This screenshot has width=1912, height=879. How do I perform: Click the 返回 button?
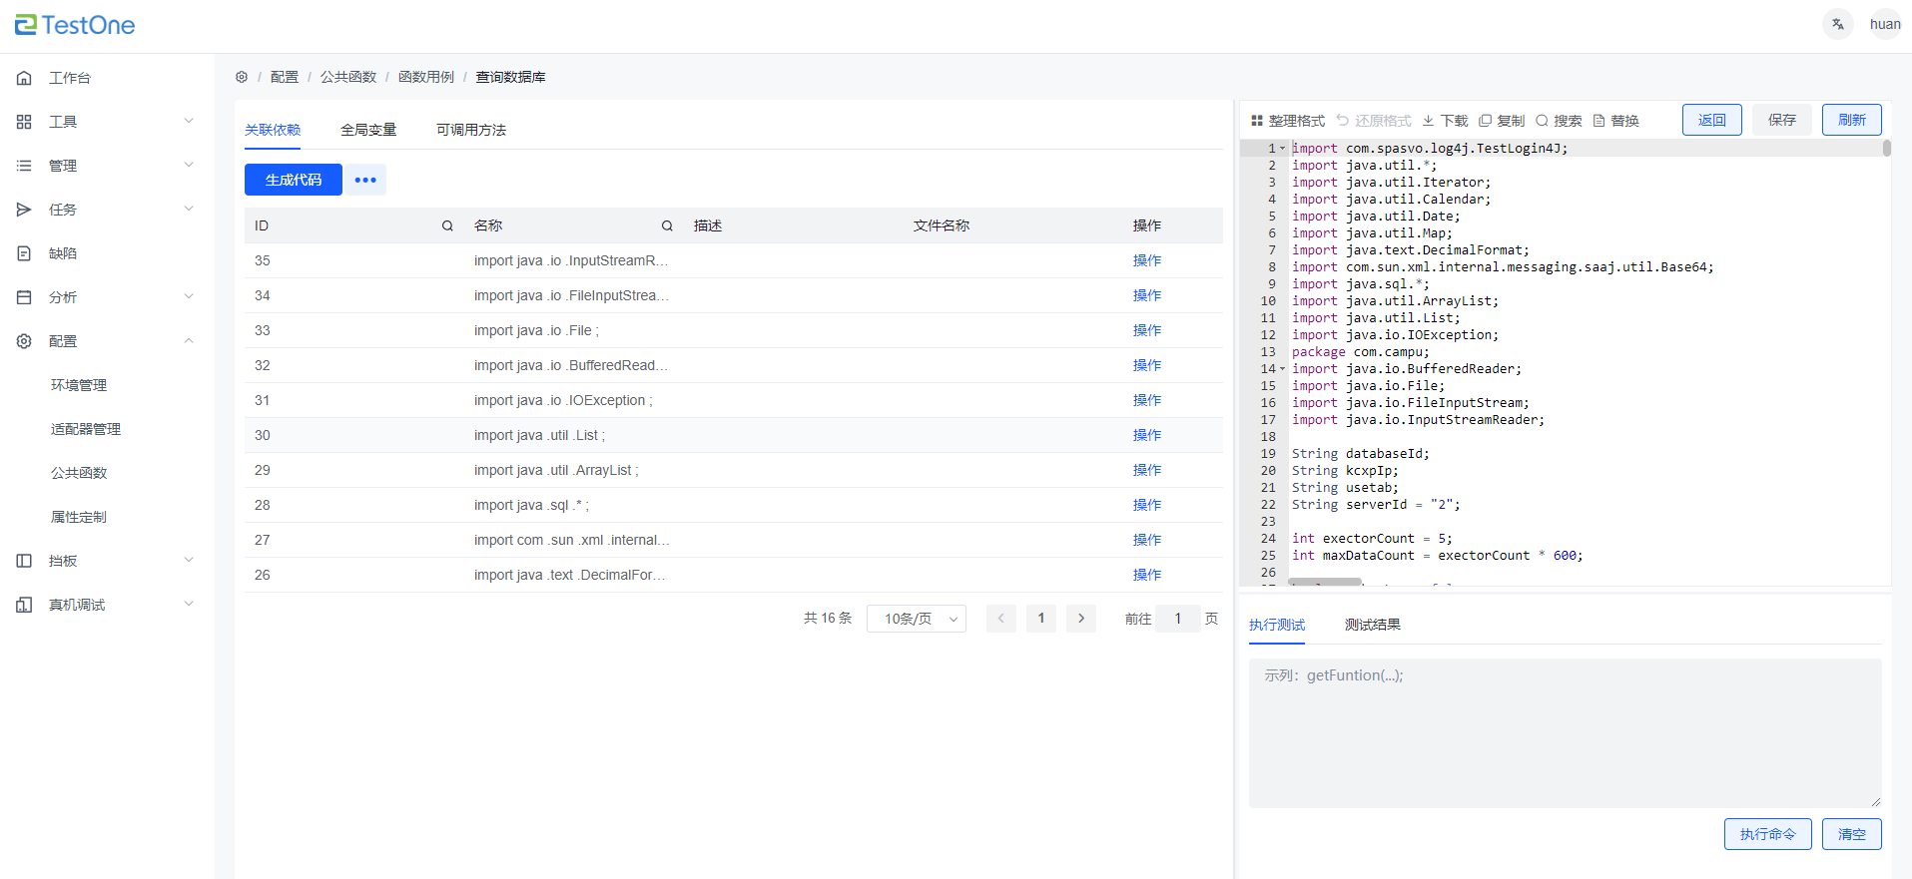pyautogui.click(x=1712, y=120)
